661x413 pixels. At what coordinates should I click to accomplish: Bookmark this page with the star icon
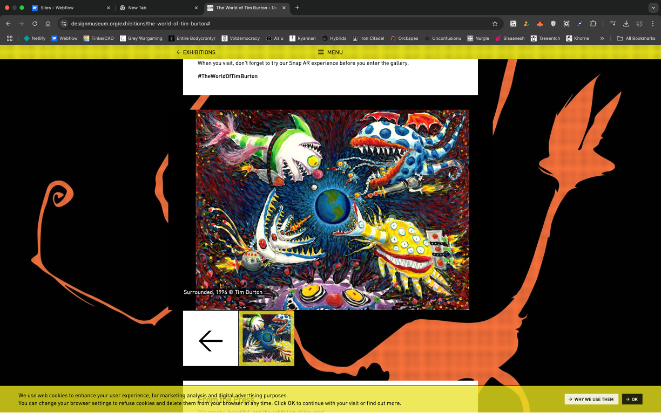pos(495,24)
